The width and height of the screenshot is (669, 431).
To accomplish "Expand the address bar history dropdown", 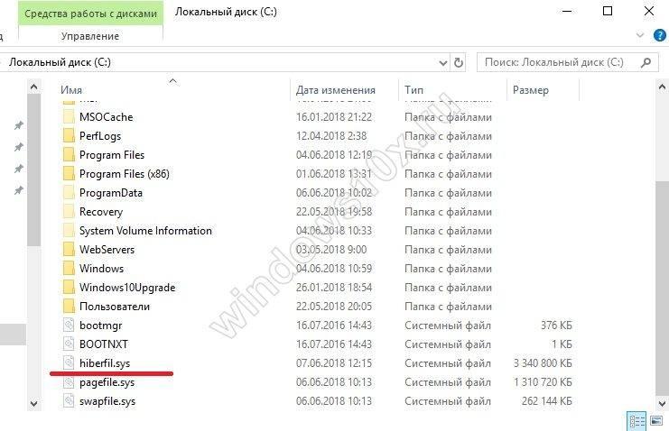I will pyautogui.click(x=443, y=63).
